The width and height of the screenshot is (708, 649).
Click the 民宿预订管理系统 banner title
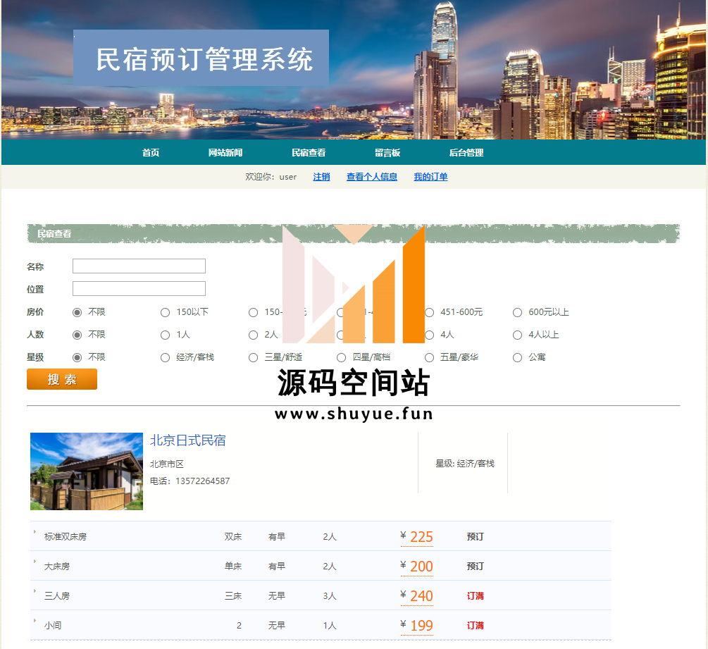coord(204,59)
